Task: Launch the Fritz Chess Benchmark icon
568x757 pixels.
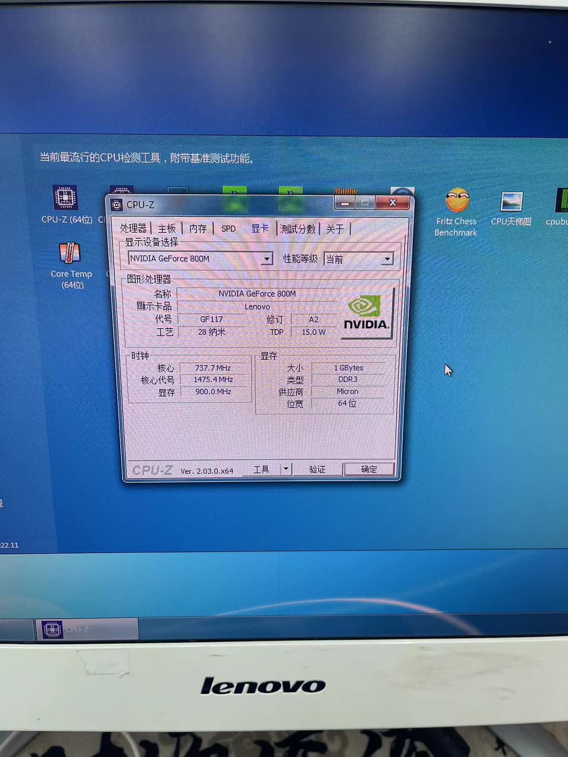Action: [x=457, y=201]
